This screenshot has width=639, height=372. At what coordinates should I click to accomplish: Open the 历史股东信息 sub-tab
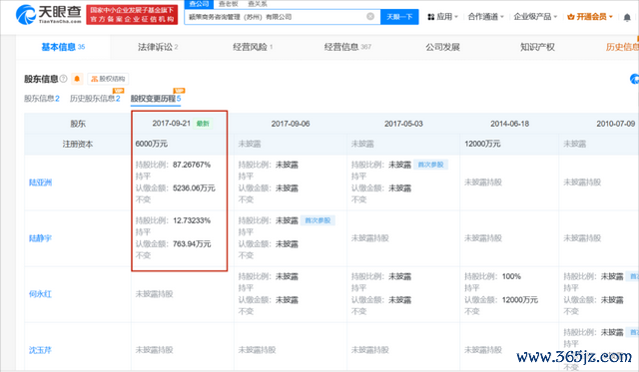point(95,99)
